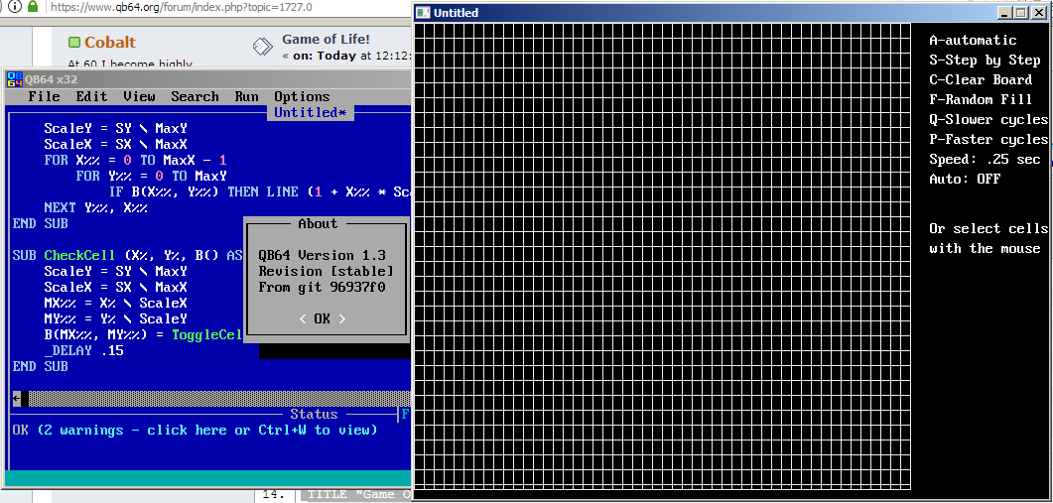Open the Search menu
Screen dimensions: 1053x503
pyautogui.click(x=195, y=96)
